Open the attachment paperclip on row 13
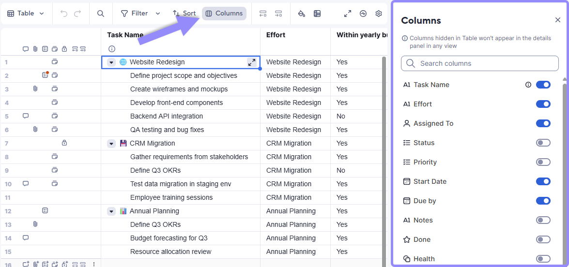 pyautogui.click(x=35, y=224)
